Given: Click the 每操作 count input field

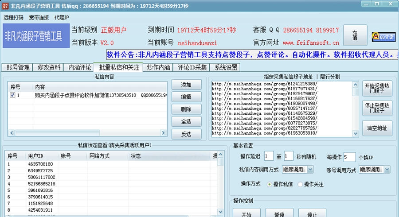Looking at the screenshot, I should click(349, 157).
